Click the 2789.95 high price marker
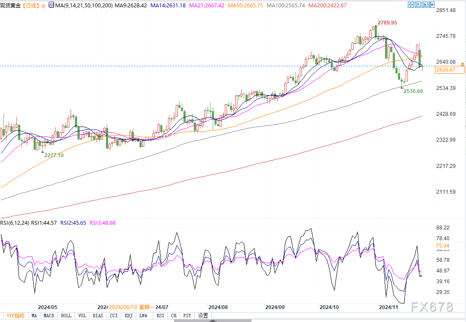Screen dimensions: 466x322 coord(387,22)
